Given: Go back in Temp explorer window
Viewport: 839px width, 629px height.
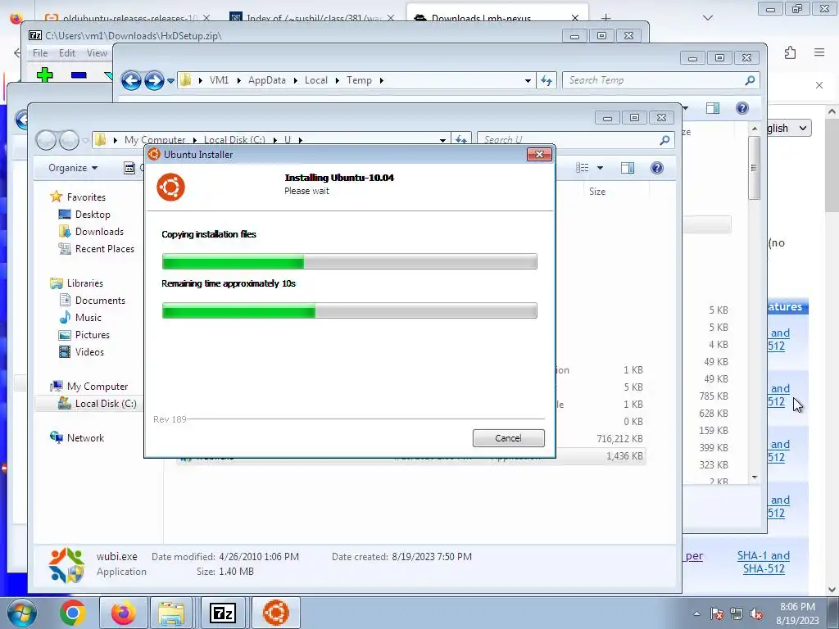Looking at the screenshot, I should [x=131, y=80].
